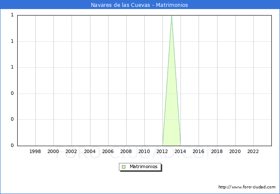280x194 pixels.
Task: Select the 2006 x-axis label
Action: [108, 151]
